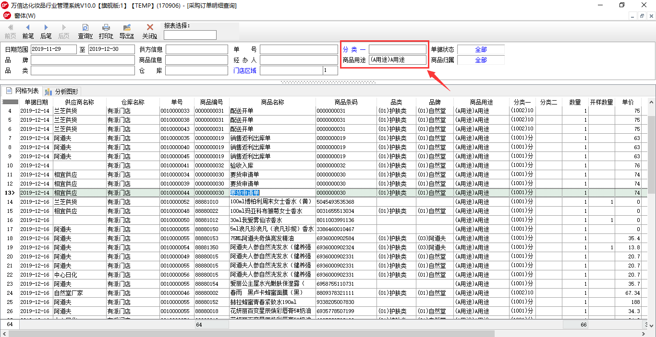Go to next page (后页)
The height and width of the screenshot is (337, 656).
pyautogui.click(x=63, y=32)
